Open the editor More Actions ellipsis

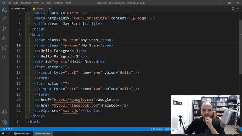click(238, 9)
